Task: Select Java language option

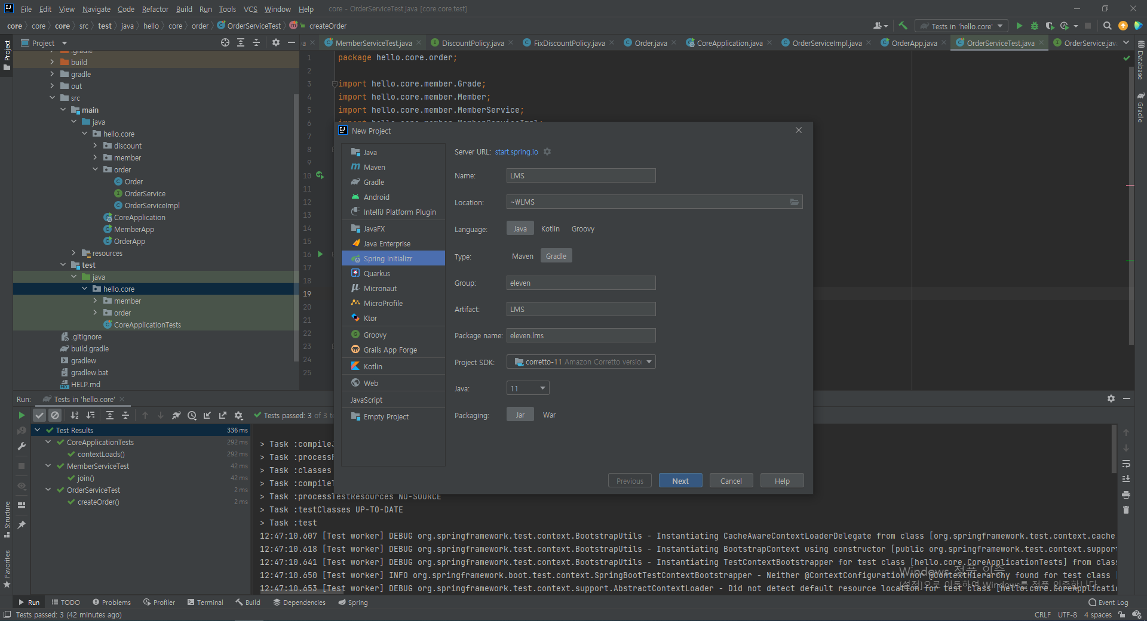Action: tap(520, 228)
